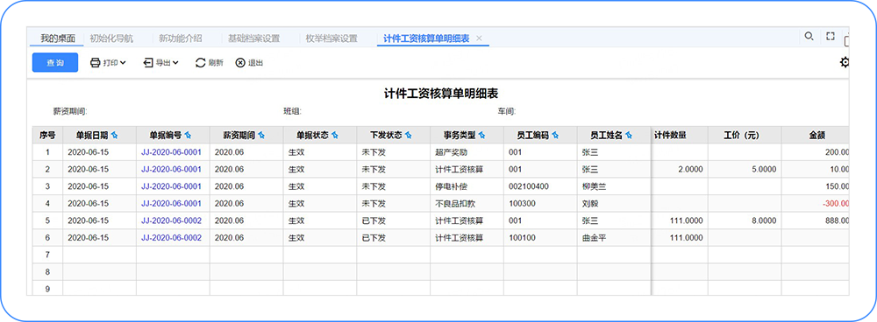The width and height of the screenshot is (877, 322).
Task: Click the exit icon next to 退出
Action: 240,62
